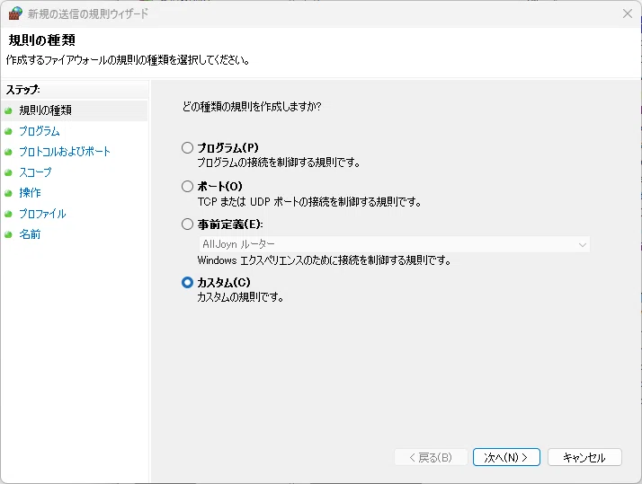
Task: Go to the 規則の種類 step
Action: tap(46, 110)
